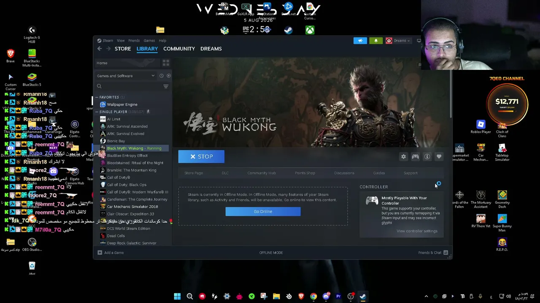Open the Windows Start menu

[177, 296]
